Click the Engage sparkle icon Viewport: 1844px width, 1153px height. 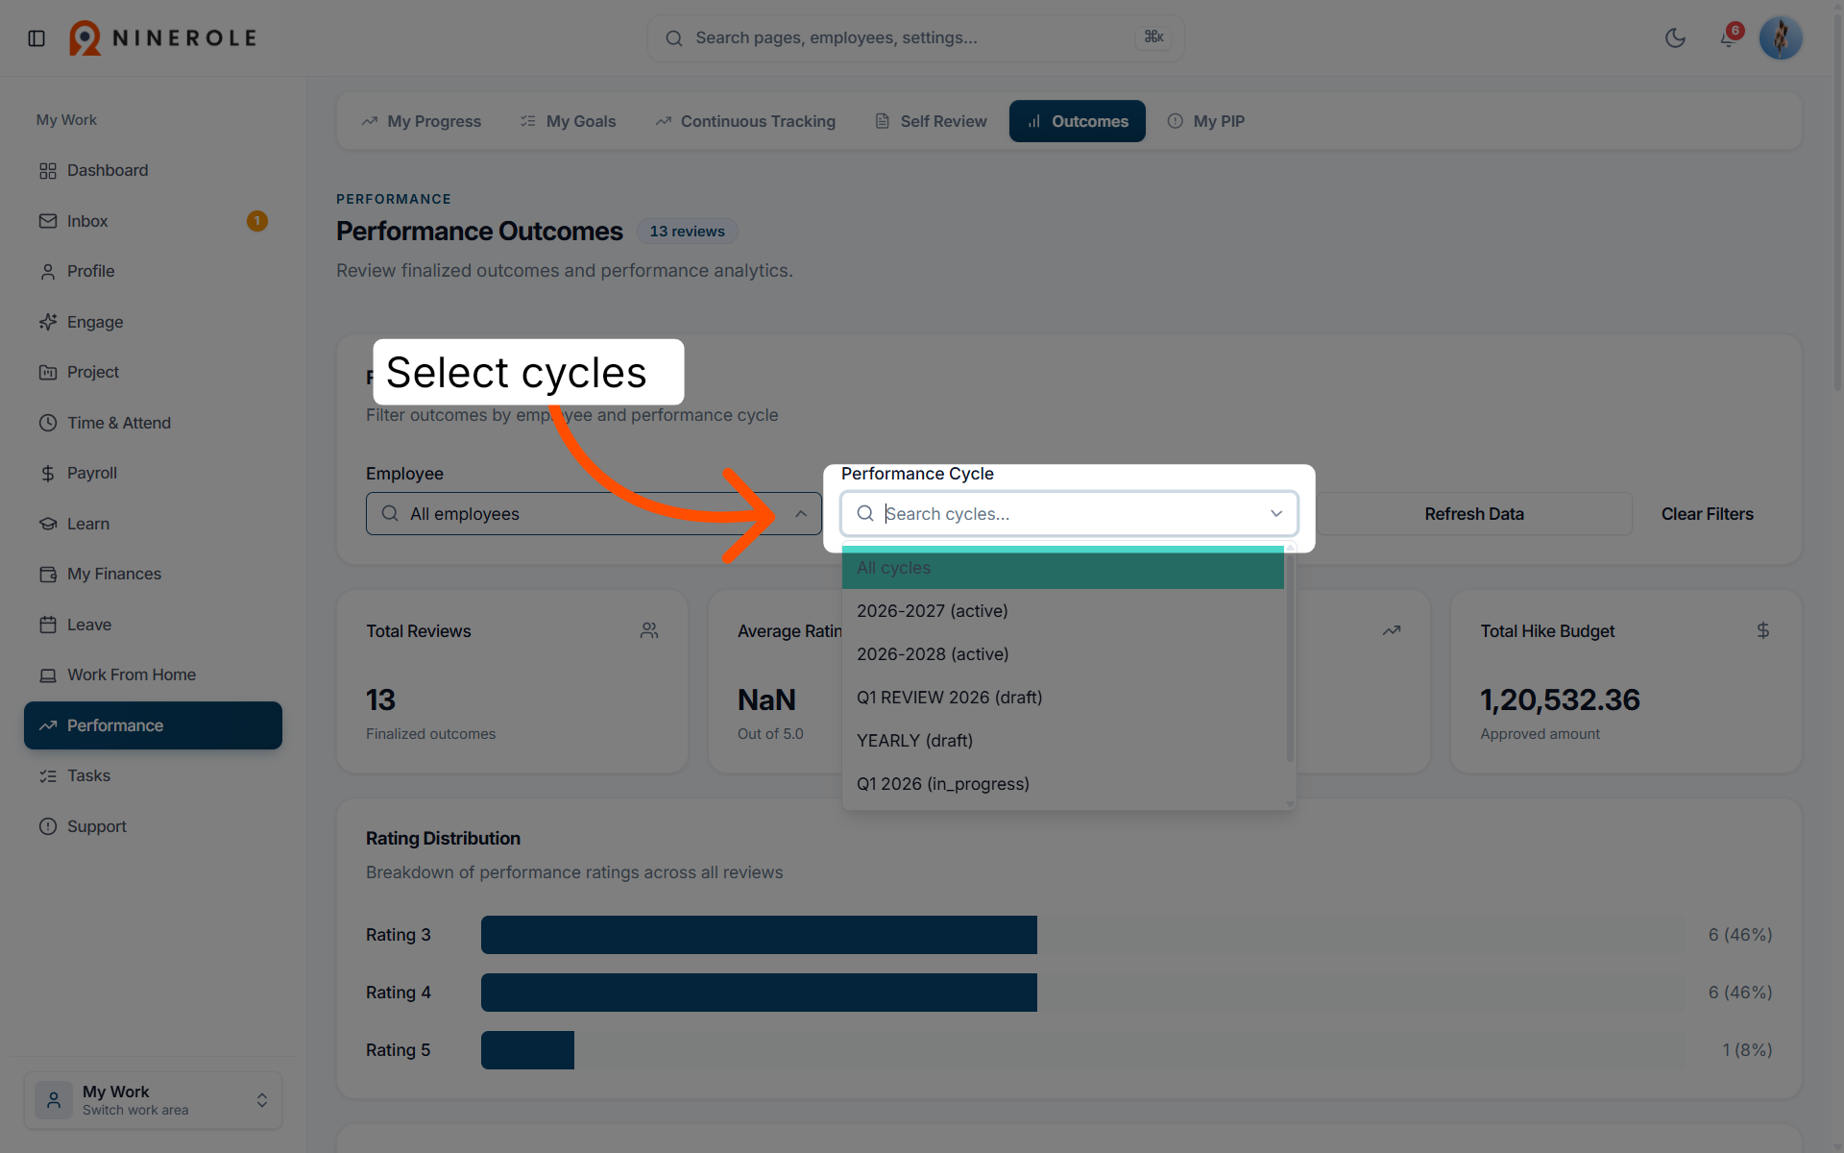(x=48, y=322)
